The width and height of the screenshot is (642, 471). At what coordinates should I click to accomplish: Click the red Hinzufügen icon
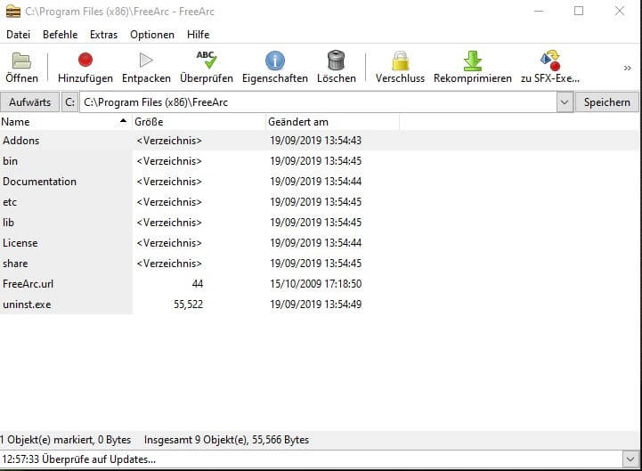[x=85, y=60]
